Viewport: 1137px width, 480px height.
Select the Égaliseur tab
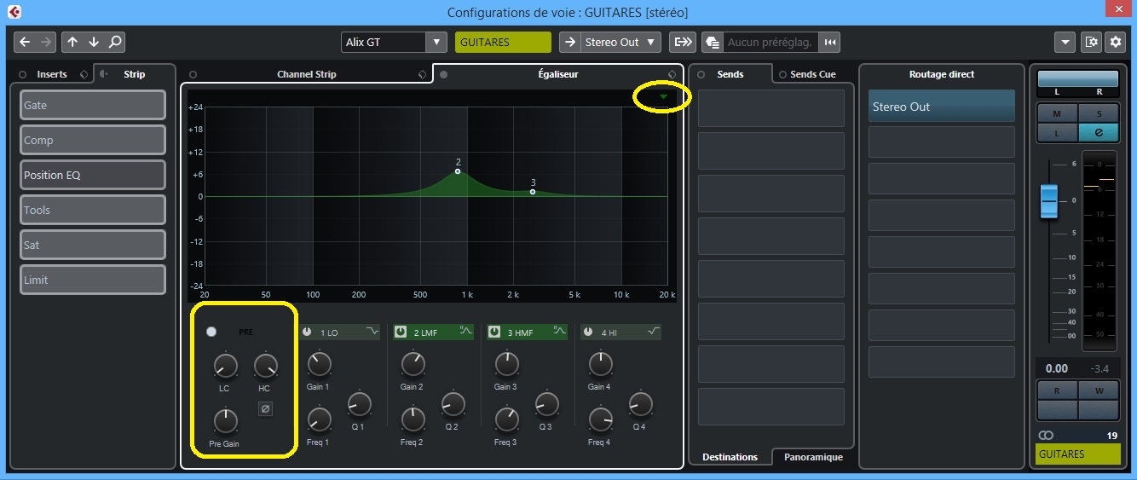pos(558,74)
